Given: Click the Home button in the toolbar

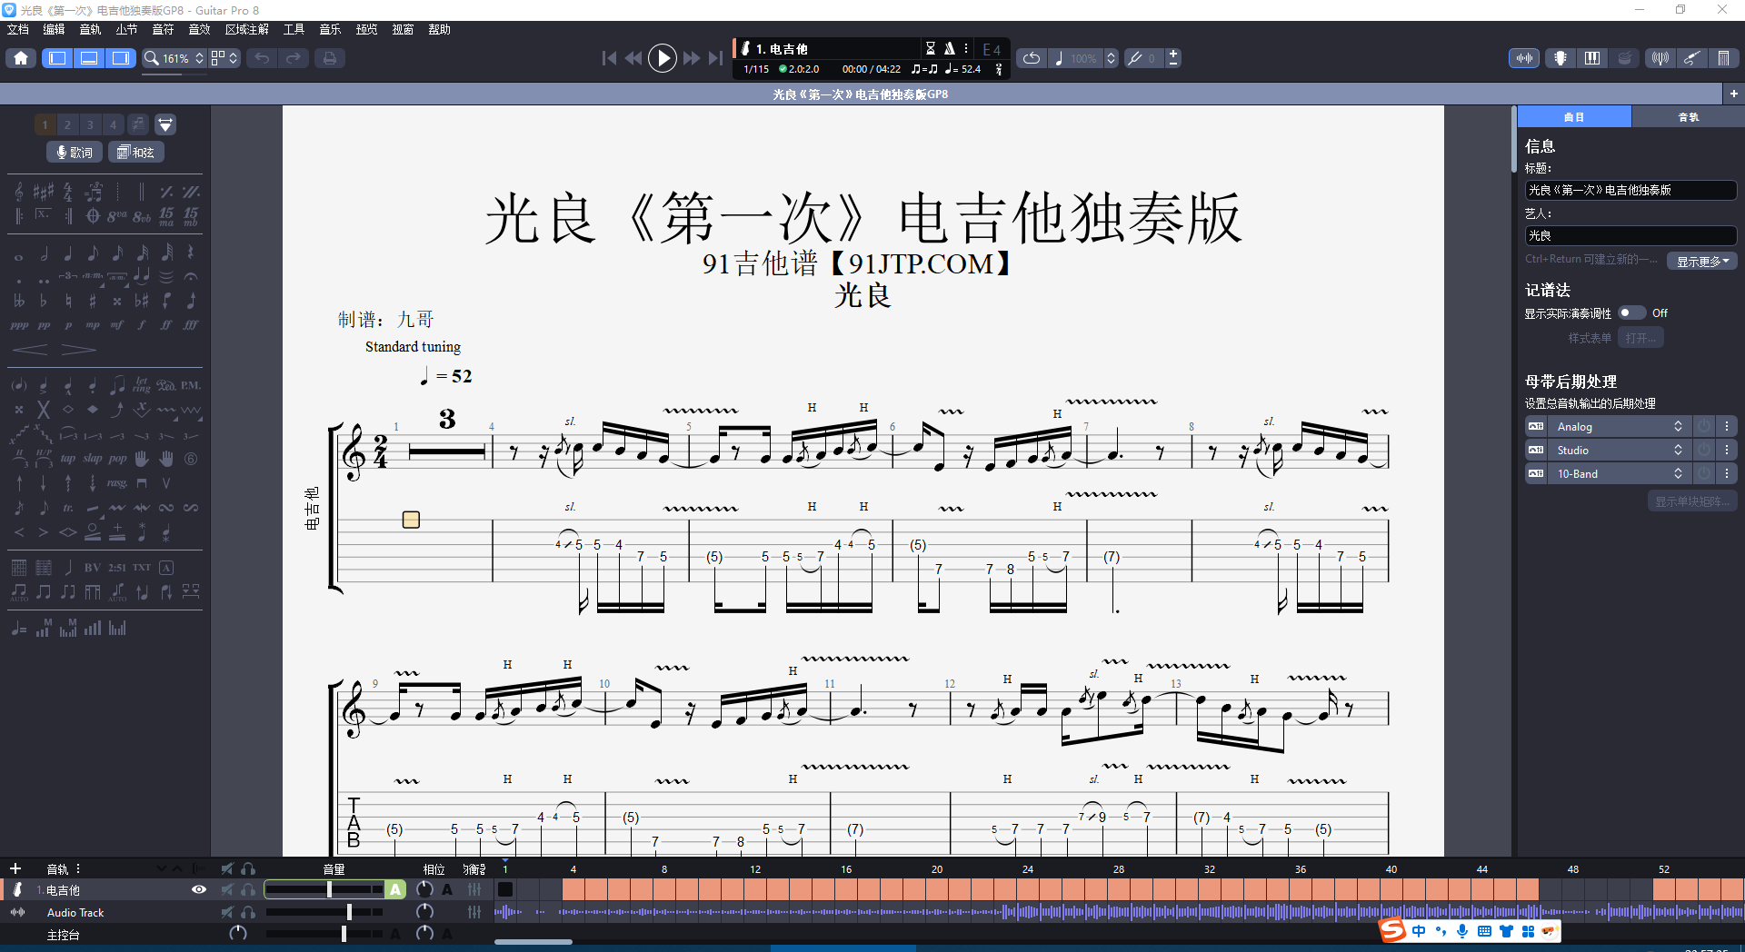Looking at the screenshot, I should click(21, 58).
